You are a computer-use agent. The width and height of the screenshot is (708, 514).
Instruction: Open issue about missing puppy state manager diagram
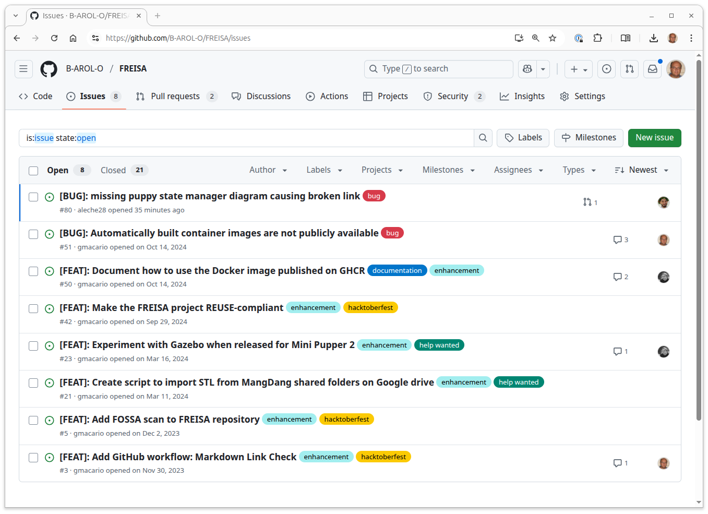210,196
